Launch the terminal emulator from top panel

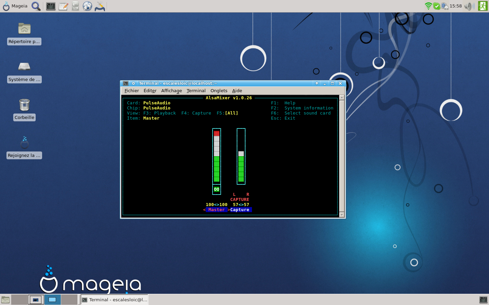coord(51,6)
